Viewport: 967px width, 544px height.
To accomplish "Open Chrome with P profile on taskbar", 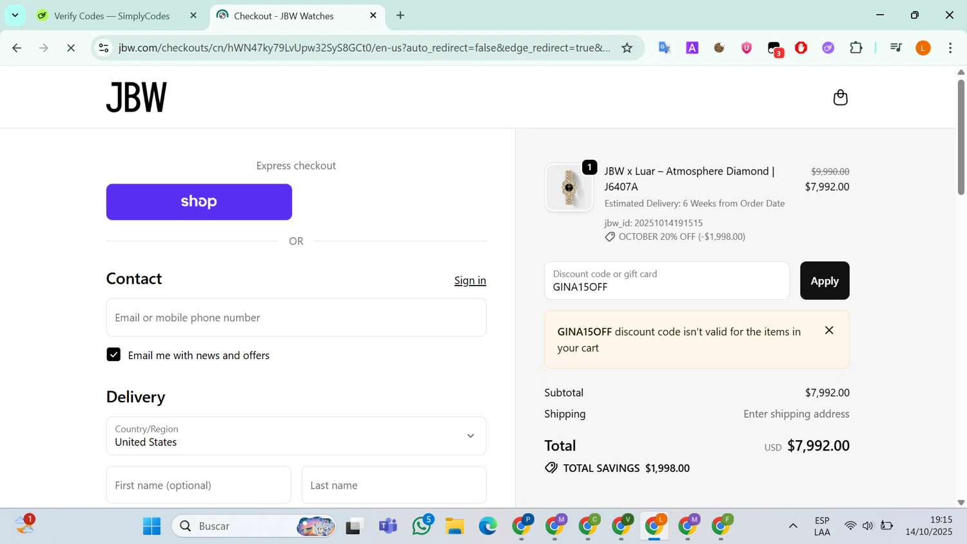I will [522, 526].
